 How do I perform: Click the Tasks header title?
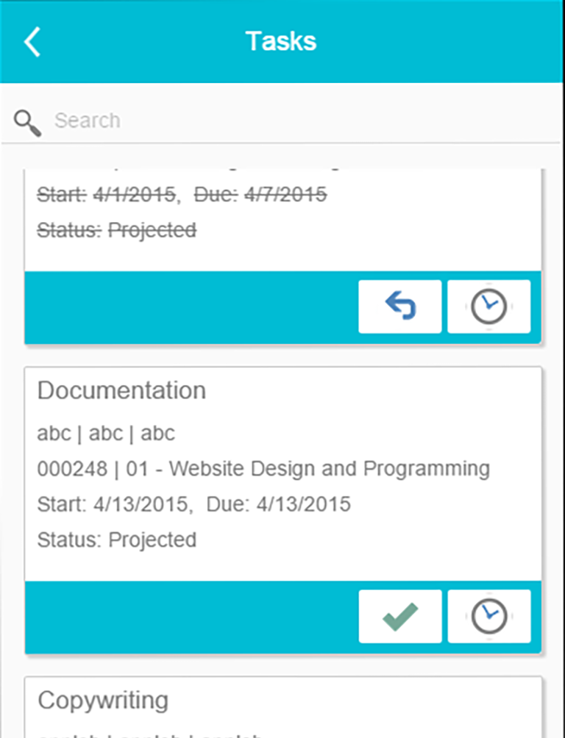click(281, 41)
